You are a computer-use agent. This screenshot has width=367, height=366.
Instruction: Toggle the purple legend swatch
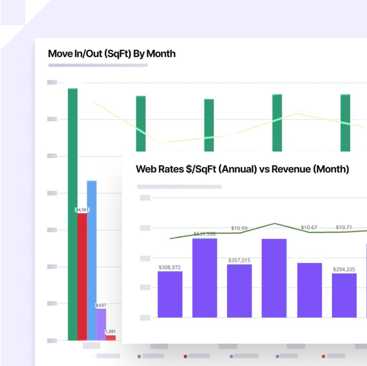277,356
